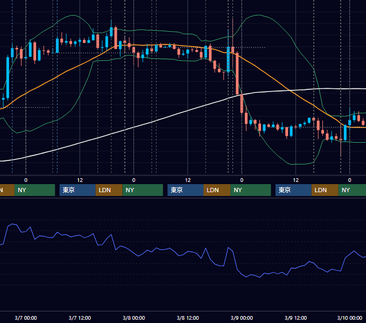Click the 3/9 12:00 date label

point(295,318)
